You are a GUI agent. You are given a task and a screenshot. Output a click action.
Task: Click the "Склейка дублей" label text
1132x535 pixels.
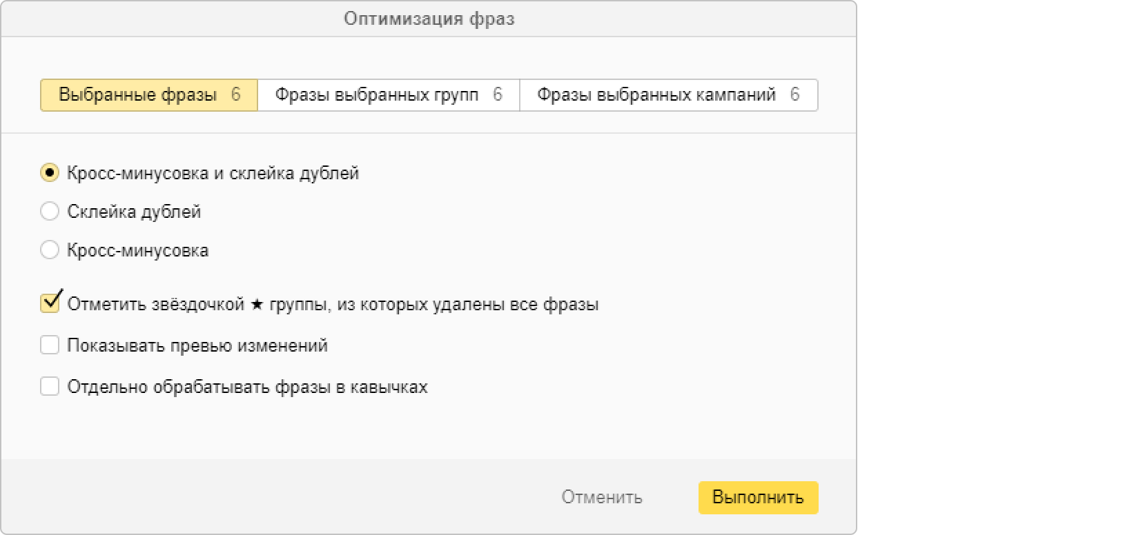[x=134, y=212]
